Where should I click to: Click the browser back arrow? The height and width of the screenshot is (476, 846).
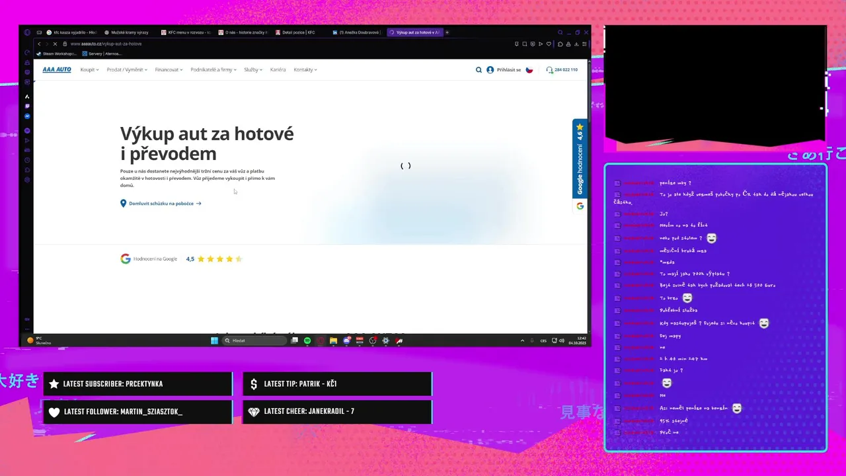click(39, 44)
